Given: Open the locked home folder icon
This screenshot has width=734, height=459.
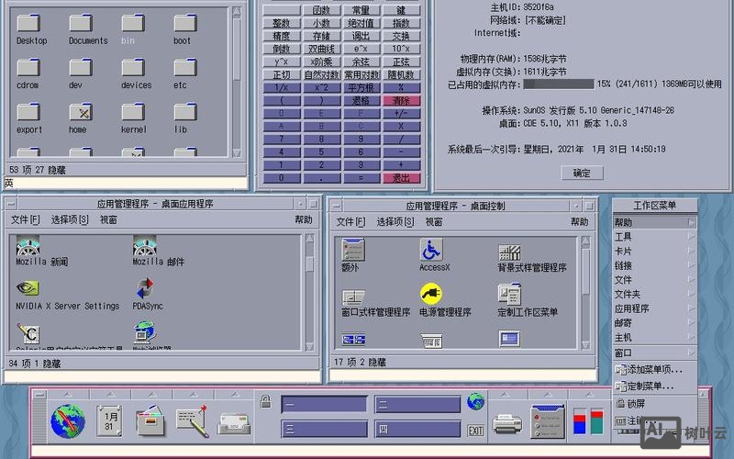Looking at the screenshot, I should coord(81,112).
